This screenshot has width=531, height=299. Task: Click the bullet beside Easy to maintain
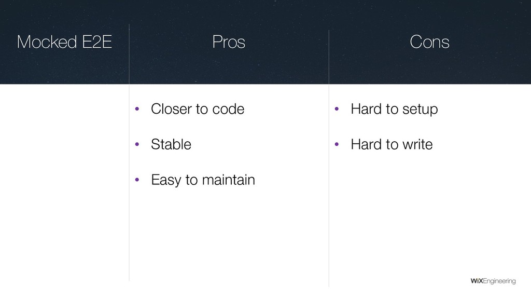coord(137,180)
